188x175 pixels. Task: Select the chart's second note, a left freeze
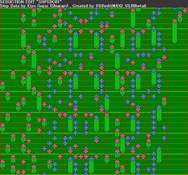click(3, 86)
